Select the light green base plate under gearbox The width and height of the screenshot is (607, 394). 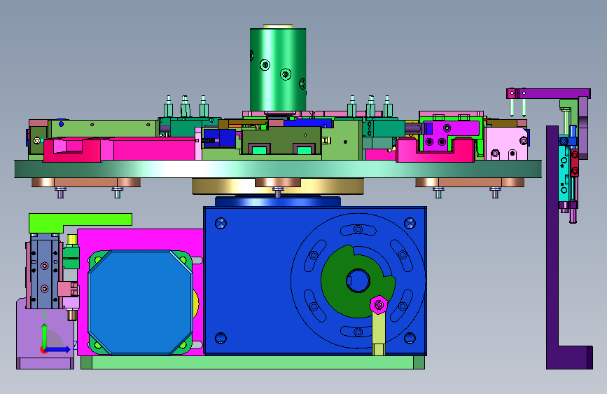[x=253, y=362]
